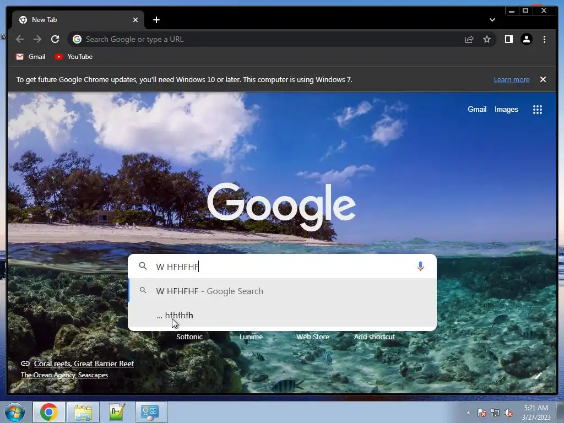The height and width of the screenshot is (423, 564).
Task: Open File Explorer from taskbar
Action: 83,412
